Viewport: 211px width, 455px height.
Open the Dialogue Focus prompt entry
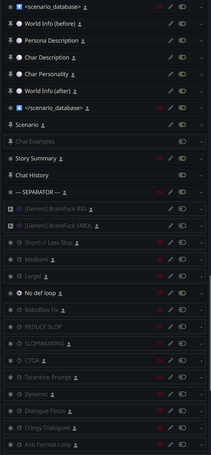[x=45, y=411]
